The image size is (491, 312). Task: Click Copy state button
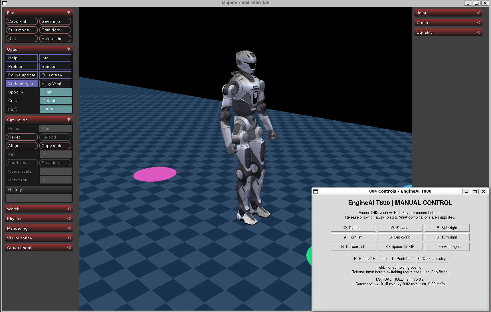pyautogui.click(x=55, y=146)
